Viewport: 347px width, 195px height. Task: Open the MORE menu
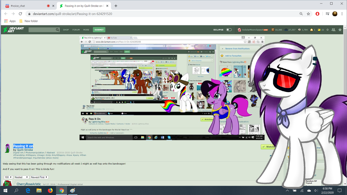(x=86, y=30)
